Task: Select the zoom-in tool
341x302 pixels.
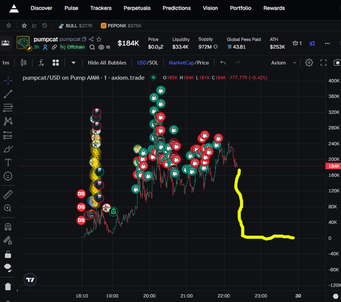Action: [x=8, y=208]
